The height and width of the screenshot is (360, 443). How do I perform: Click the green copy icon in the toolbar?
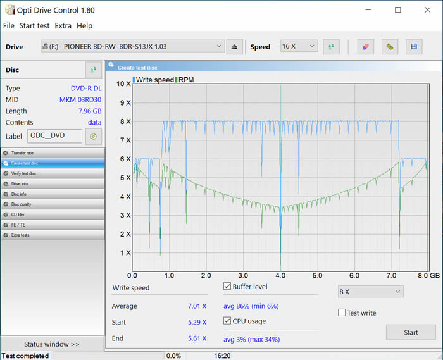point(390,47)
